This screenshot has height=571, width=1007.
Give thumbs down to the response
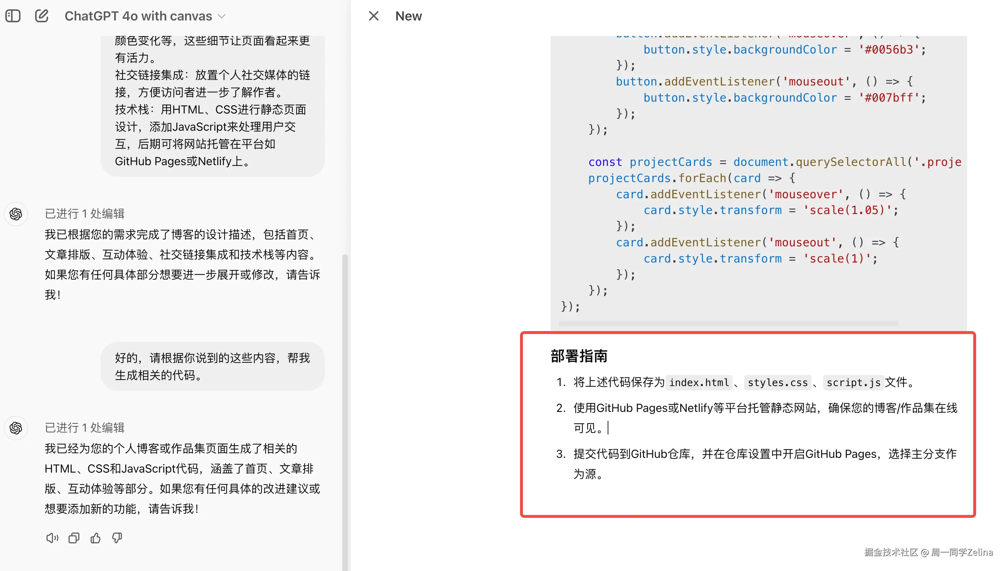pos(117,538)
